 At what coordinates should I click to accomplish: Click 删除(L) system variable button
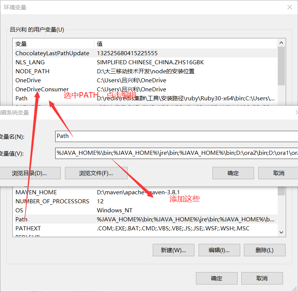pos(265,250)
